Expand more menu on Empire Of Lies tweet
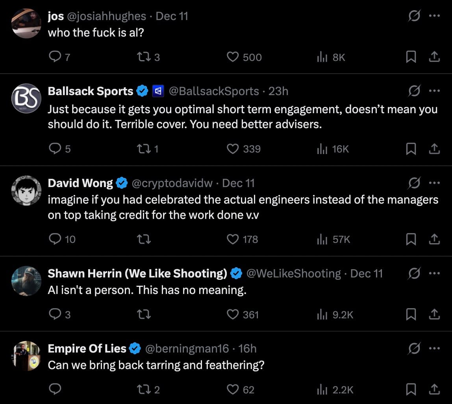This screenshot has width=452, height=404. click(434, 348)
